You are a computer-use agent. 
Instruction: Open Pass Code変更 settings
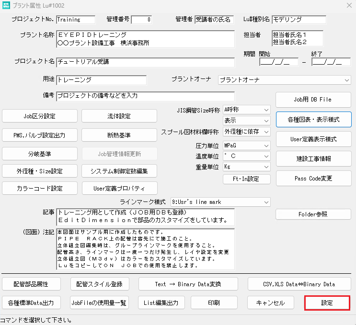pos(313,179)
